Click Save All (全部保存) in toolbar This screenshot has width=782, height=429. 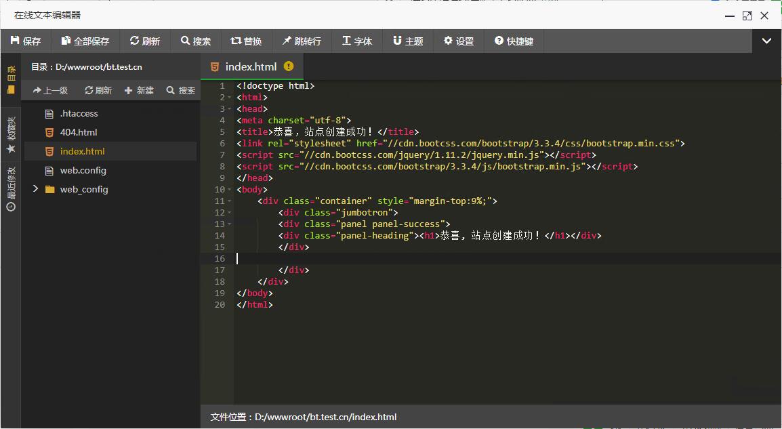(x=85, y=41)
